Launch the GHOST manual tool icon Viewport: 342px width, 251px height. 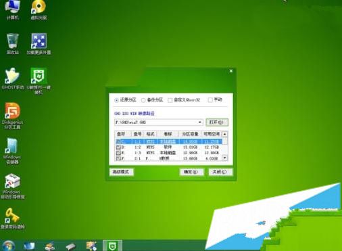point(12,78)
